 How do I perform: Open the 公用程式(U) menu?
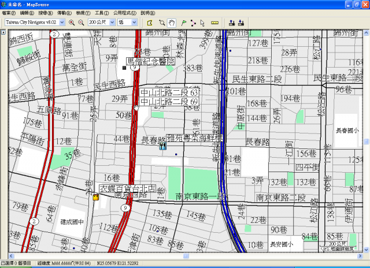click(125, 13)
